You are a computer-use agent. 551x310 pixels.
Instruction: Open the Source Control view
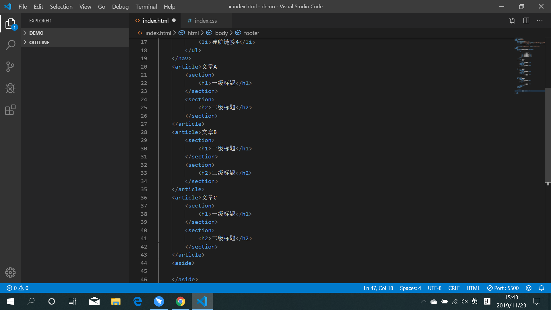click(x=10, y=67)
